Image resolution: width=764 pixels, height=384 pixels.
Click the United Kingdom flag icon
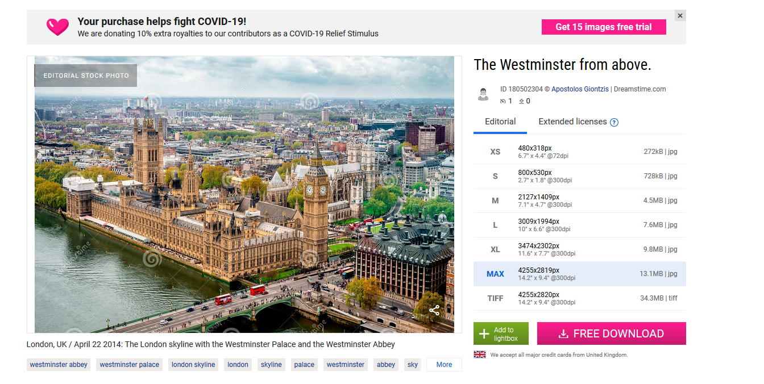pyautogui.click(x=480, y=354)
